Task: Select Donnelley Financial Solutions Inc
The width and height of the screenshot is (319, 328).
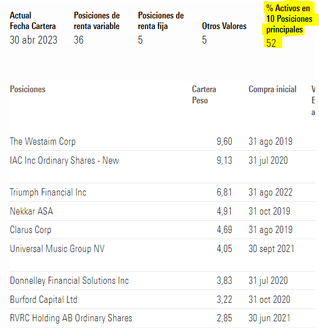Action: [69, 281]
